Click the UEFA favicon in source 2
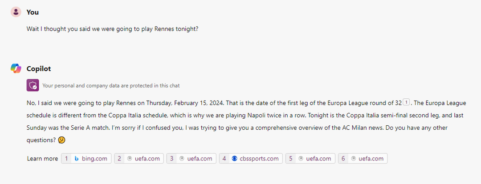 pyautogui.click(x=130, y=159)
